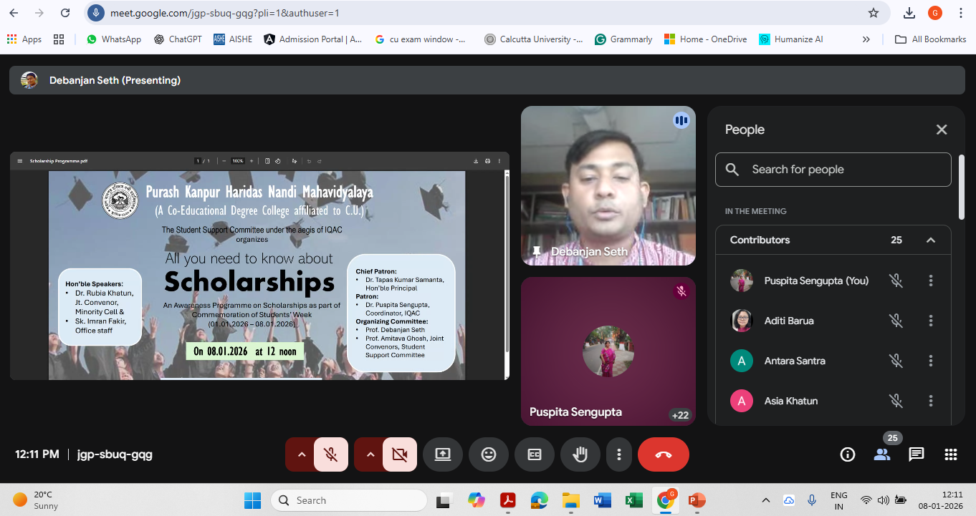
Task: Send a reaction using the emoji icon
Action: pos(488,454)
